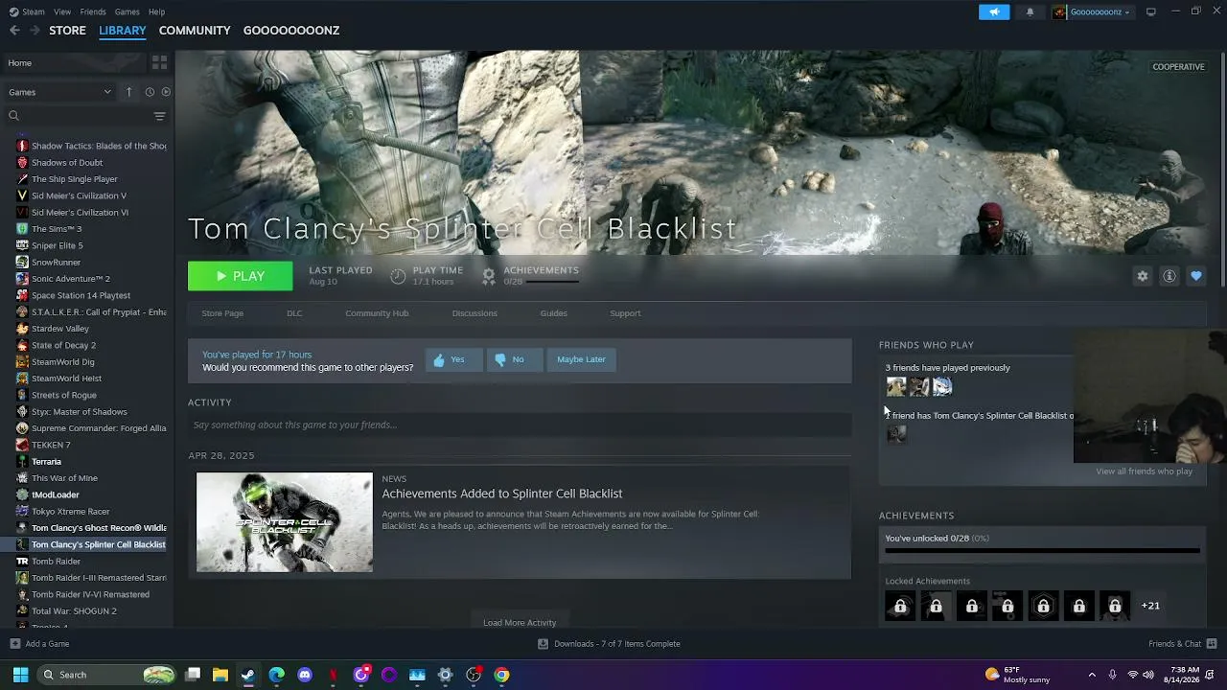Click the achievements progress bar
1227x690 pixels.
click(1042, 551)
